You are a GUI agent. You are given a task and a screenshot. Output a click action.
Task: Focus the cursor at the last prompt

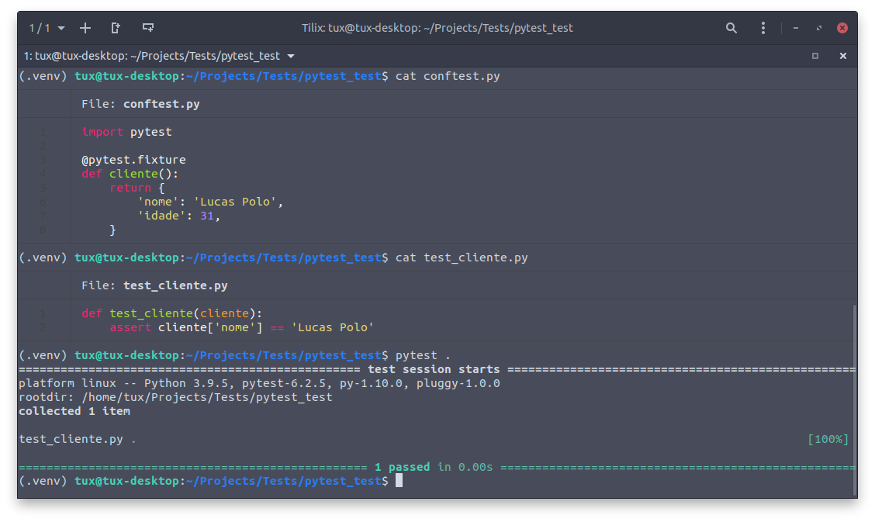point(399,481)
